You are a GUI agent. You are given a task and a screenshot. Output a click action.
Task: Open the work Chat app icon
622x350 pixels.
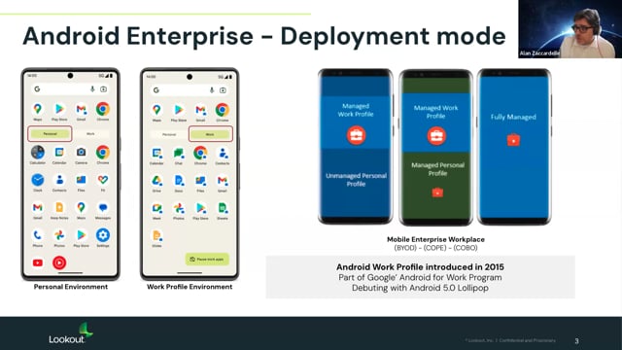click(179, 153)
